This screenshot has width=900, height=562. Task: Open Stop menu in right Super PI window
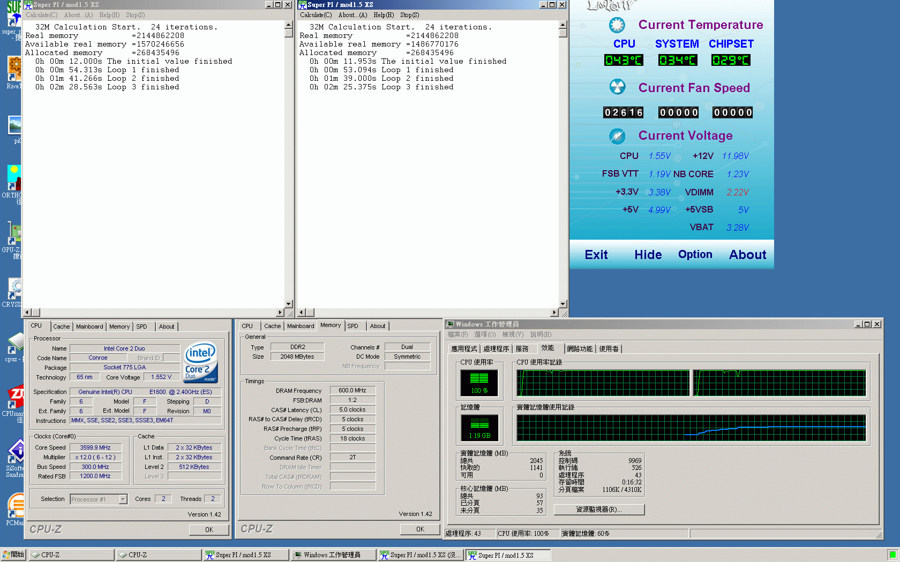tap(410, 15)
